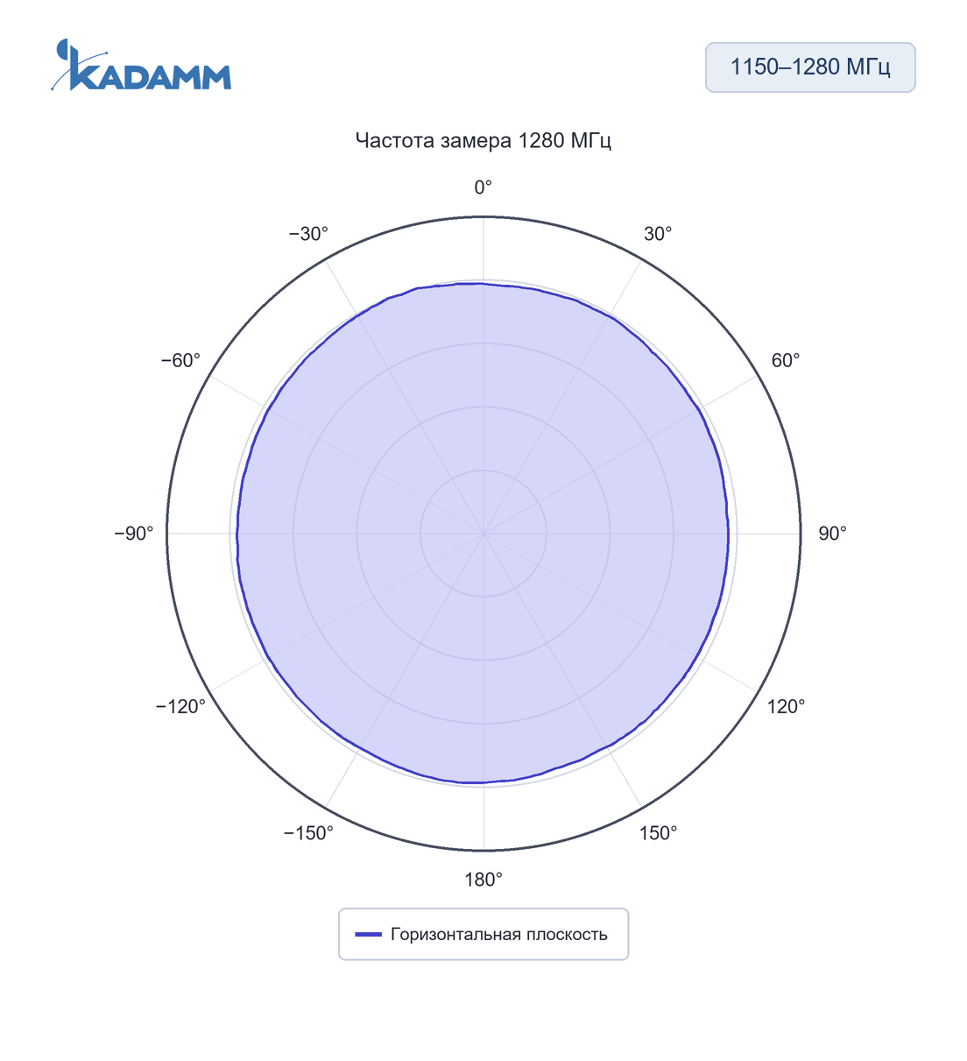Click the 90° angle label
The width and height of the screenshot is (967, 1061).
832,534
